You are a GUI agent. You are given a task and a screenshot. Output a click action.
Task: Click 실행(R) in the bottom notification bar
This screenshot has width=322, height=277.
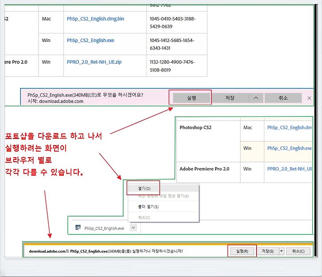click(x=242, y=251)
